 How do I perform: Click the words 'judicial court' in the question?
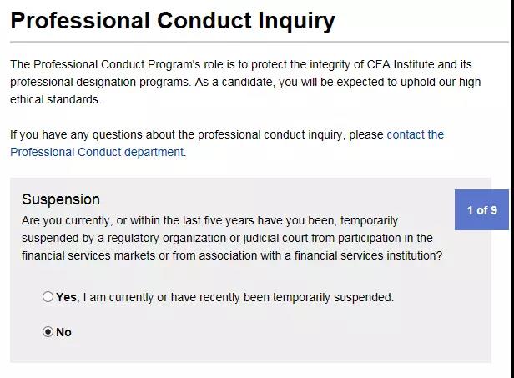(x=275, y=238)
